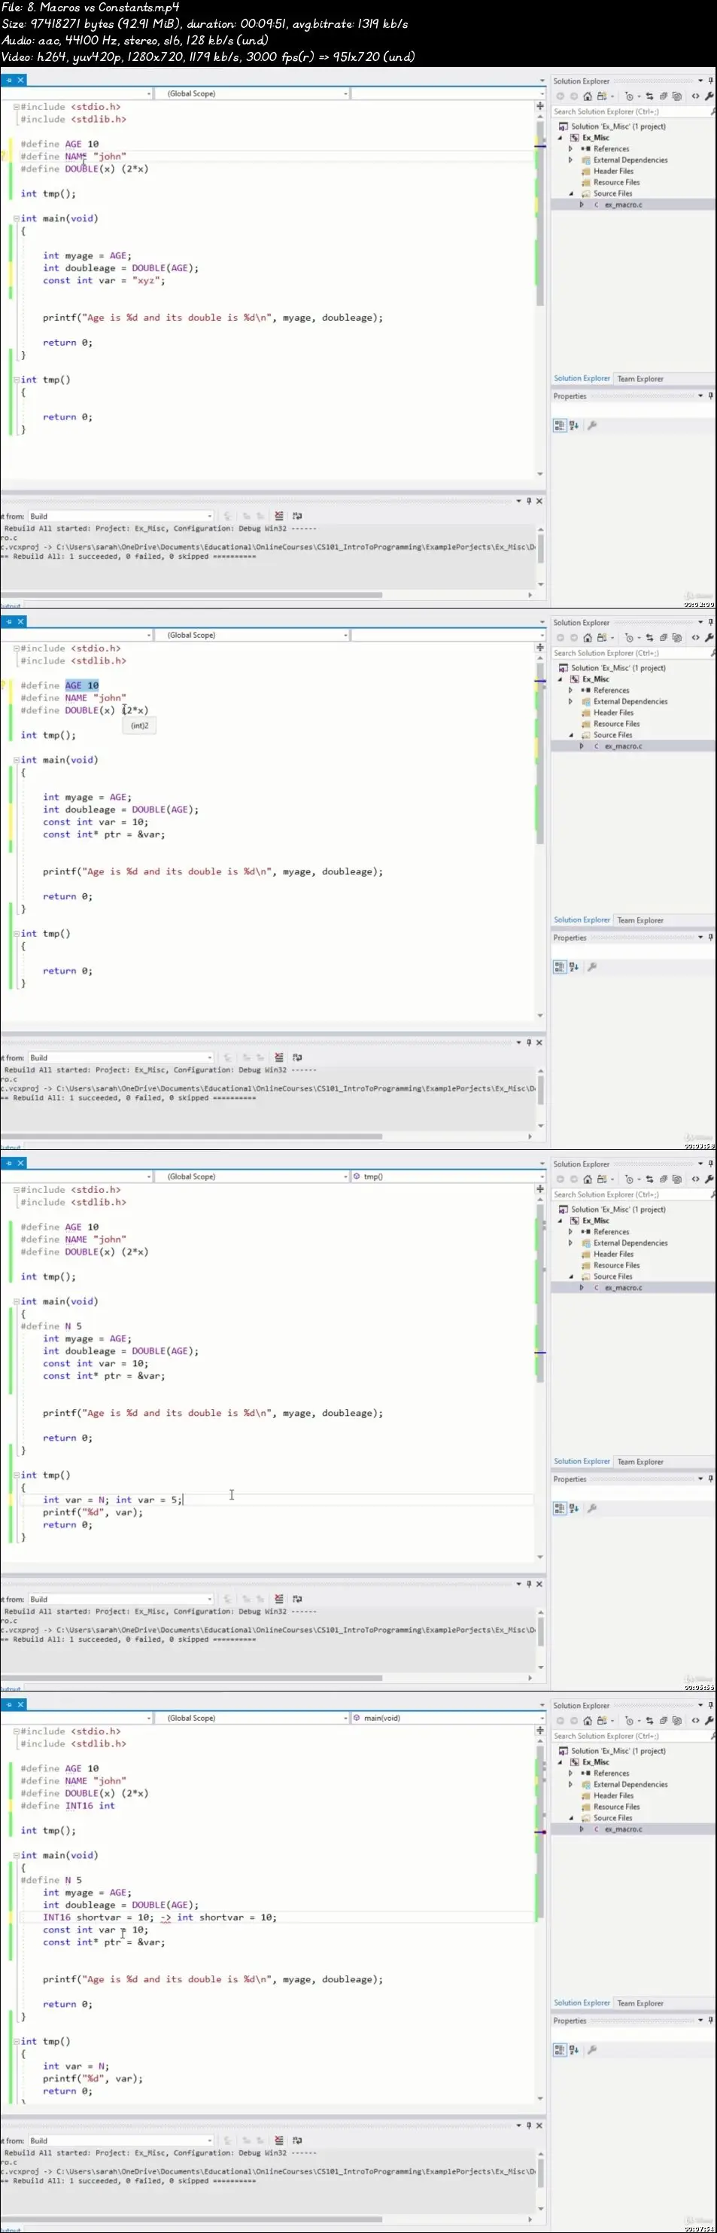Click the code line const int var = "xyz";

click(104, 281)
